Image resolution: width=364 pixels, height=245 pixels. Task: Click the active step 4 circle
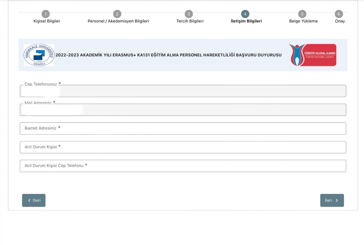tap(245, 14)
